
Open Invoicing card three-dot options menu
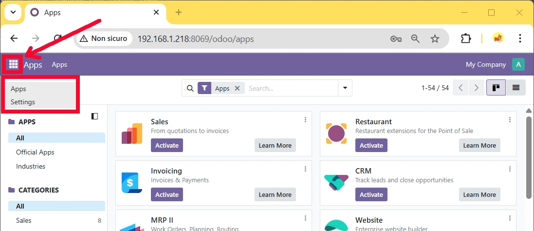[x=306, y=169]
